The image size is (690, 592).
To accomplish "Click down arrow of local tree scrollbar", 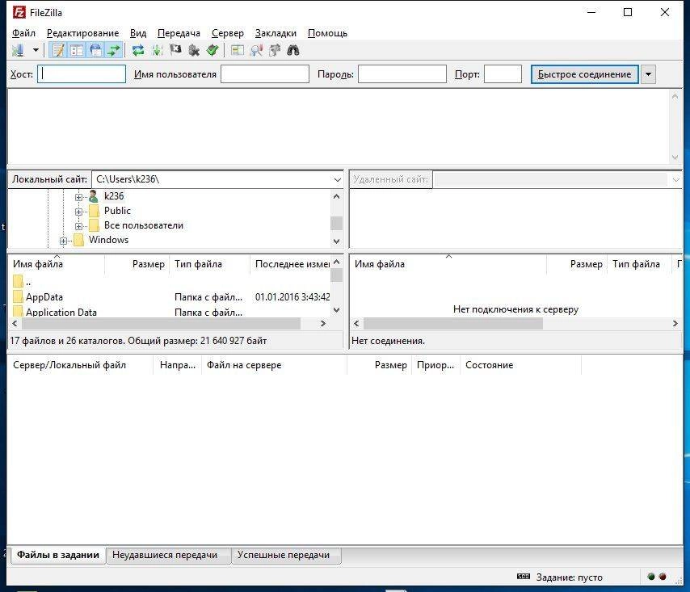I will coord(337,241).
